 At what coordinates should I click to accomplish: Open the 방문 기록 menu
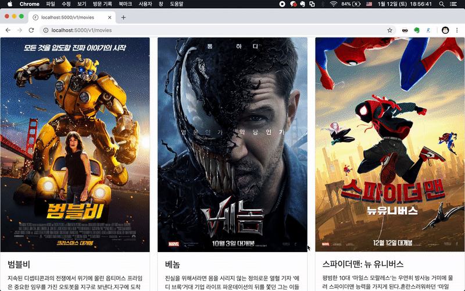click(102, 4)
